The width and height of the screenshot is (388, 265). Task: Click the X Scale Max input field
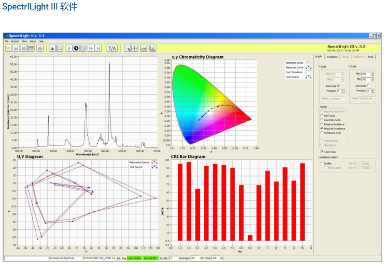tap(366, 74)
